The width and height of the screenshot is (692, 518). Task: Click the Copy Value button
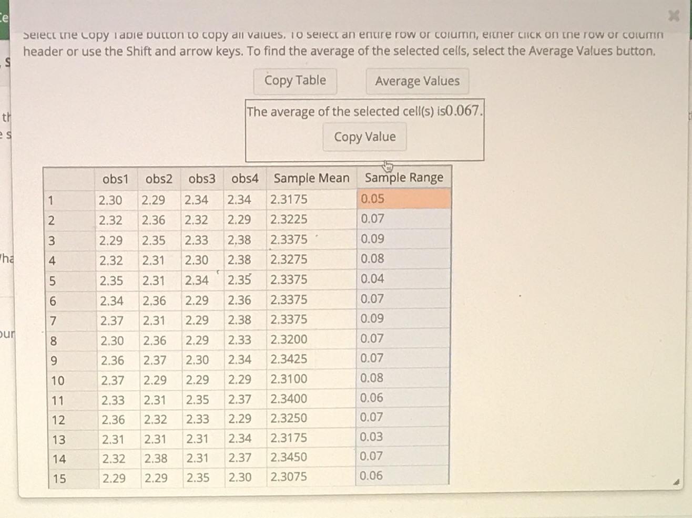click(x=364, y=137)
